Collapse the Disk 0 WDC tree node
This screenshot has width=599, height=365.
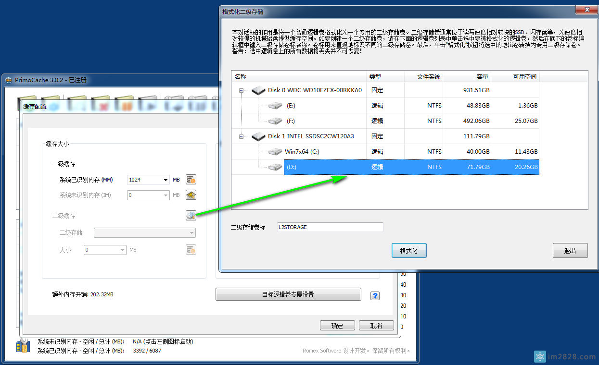point(241,90)
